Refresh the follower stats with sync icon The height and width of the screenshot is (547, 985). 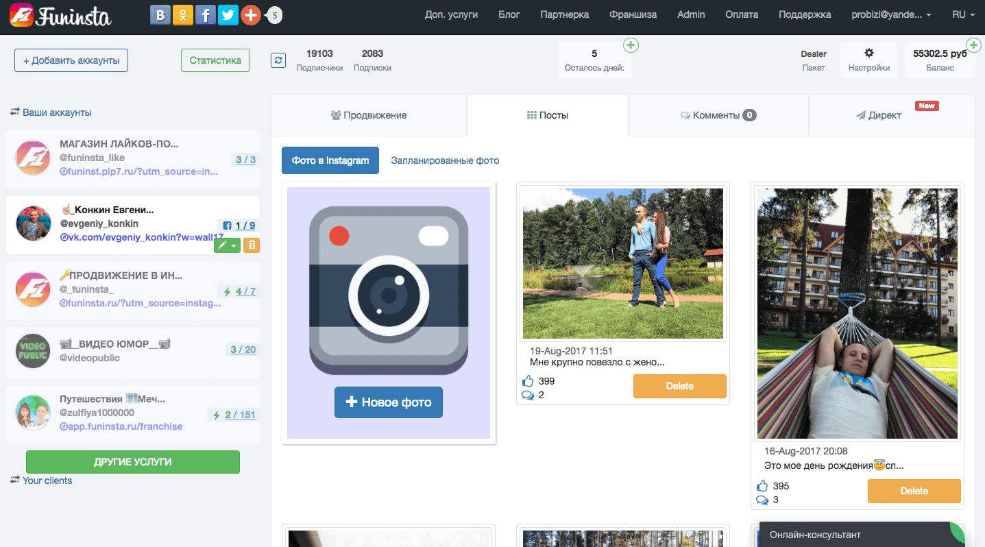[x=278, y=60]
